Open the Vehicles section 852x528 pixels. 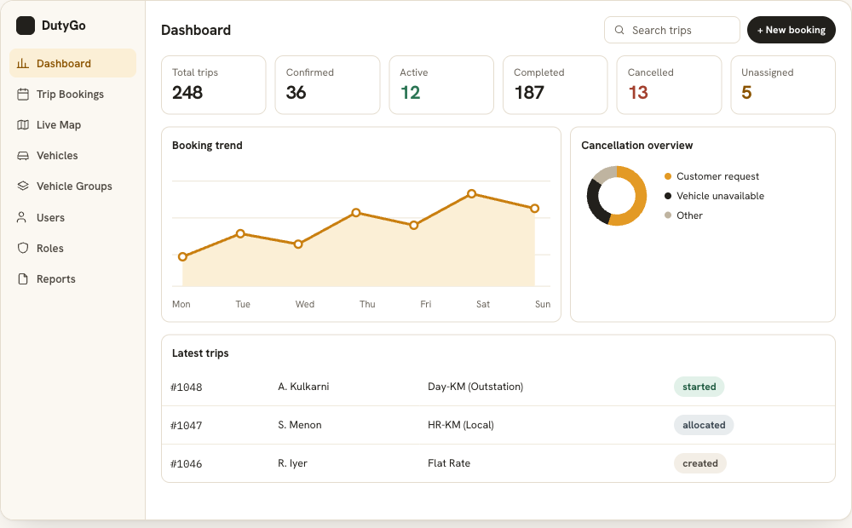click(72, 156)
